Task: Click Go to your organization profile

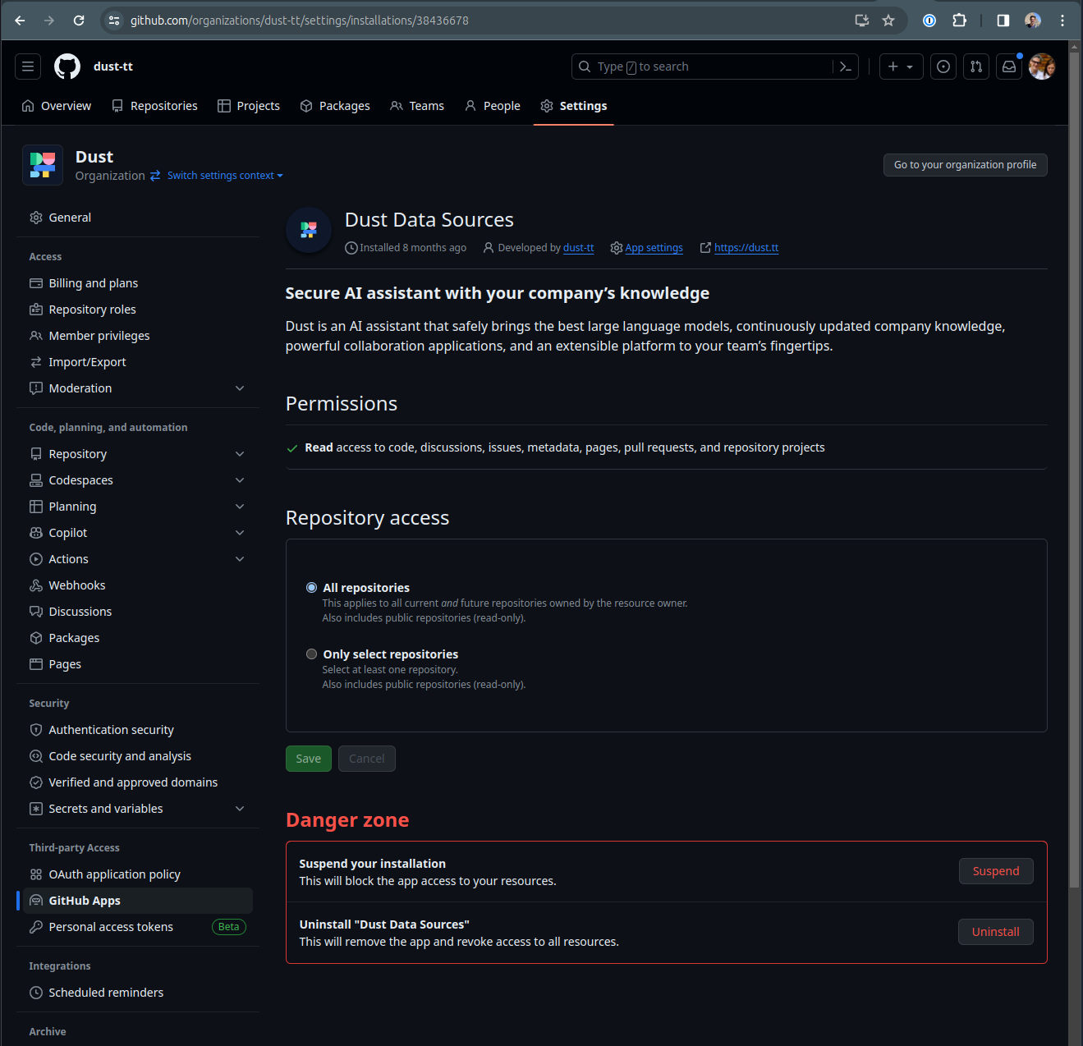Action: (966, 165)
